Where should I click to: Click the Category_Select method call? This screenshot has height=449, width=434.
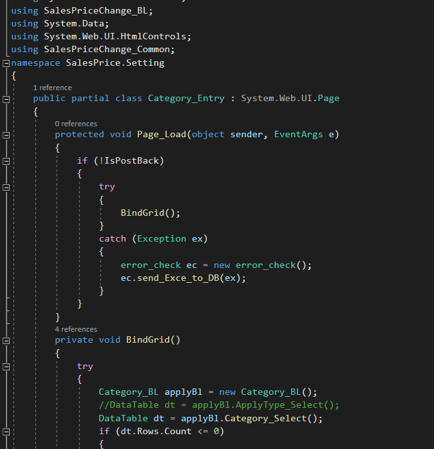tap(266, 418)
